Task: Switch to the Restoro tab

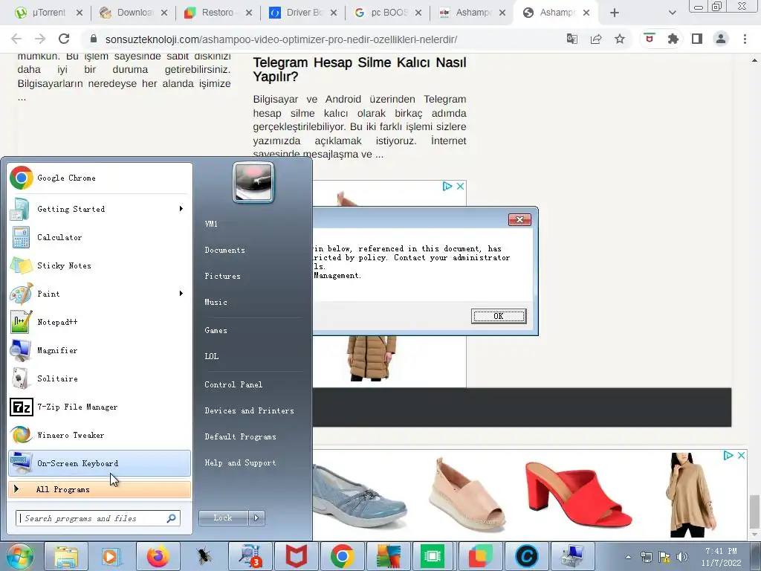Action: (218, 13)
